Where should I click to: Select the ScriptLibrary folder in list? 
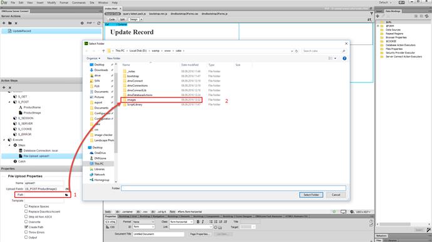135,105
